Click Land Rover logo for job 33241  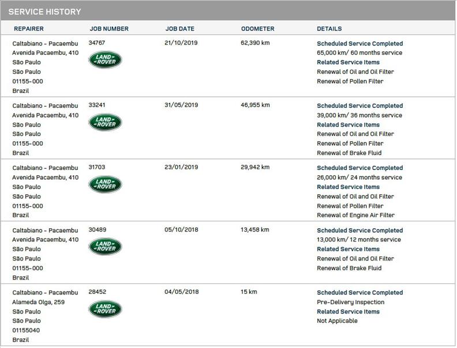(105, 122)
